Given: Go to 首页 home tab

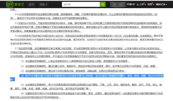Looking at the screenshot, I should 31,4.
